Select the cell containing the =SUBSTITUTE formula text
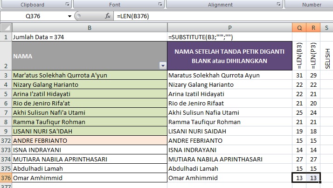This screenshot has height=188, width=333. [229, 37]
